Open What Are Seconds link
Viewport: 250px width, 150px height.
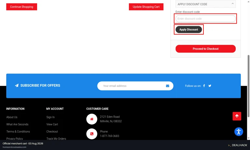[x=17, y=124]
